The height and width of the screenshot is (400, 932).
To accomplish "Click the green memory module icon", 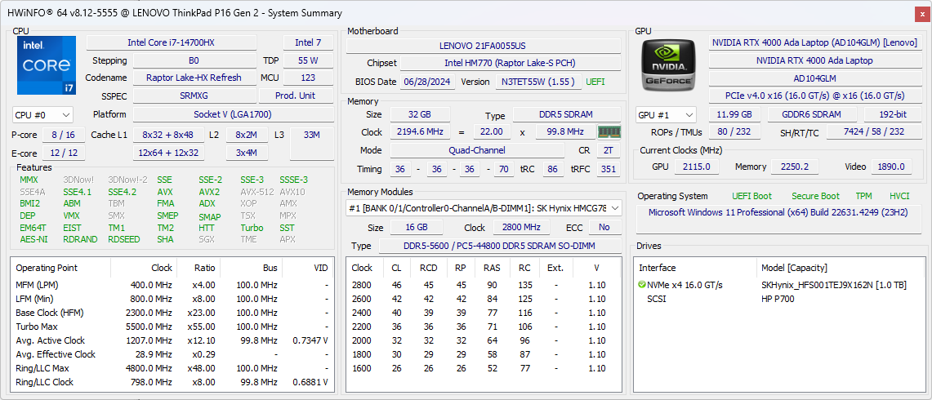I will (609, 132).
